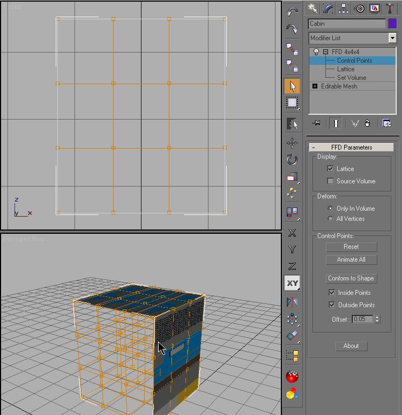Activate the Select and Scale tool
402x415 pixels.
292,177
